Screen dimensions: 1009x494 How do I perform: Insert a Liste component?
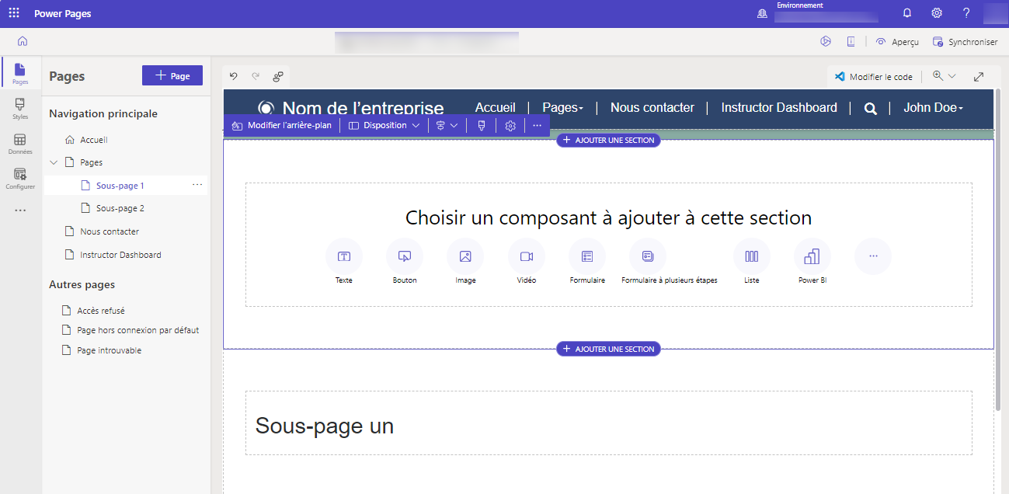751,256
